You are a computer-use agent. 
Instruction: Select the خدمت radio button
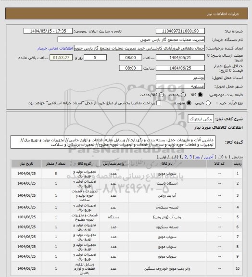click(x=183, y=95)
